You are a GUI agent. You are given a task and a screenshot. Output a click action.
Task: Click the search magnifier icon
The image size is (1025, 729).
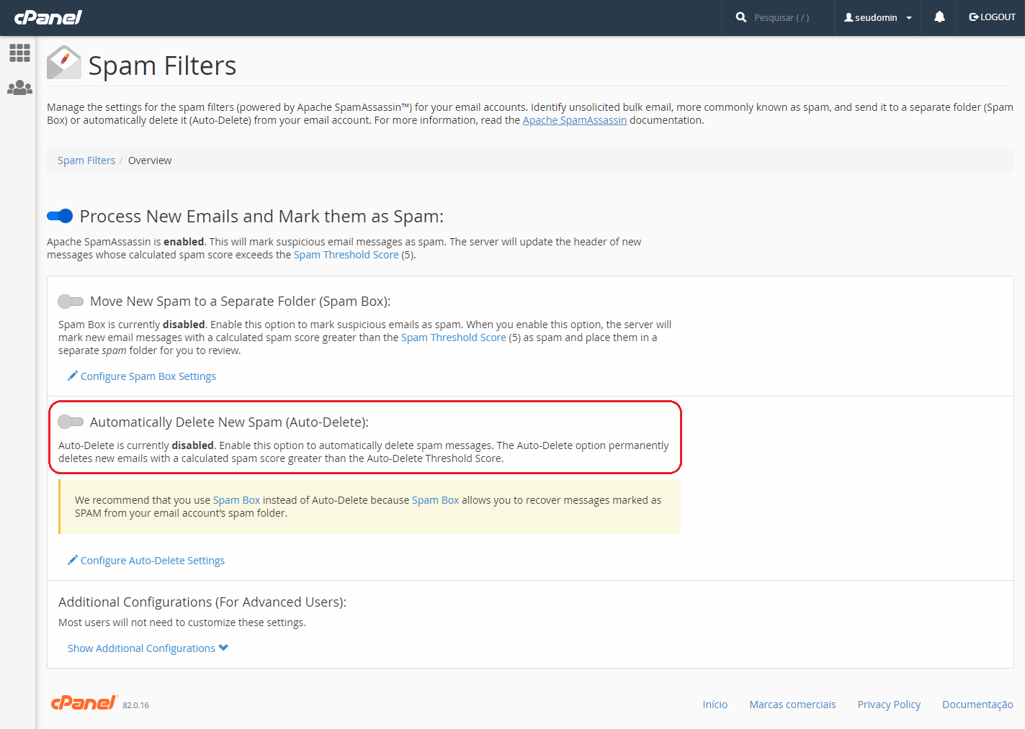741,17
